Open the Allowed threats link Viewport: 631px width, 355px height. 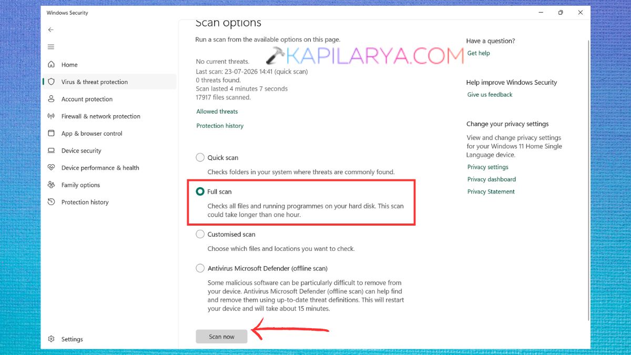[x=217, y=111]
